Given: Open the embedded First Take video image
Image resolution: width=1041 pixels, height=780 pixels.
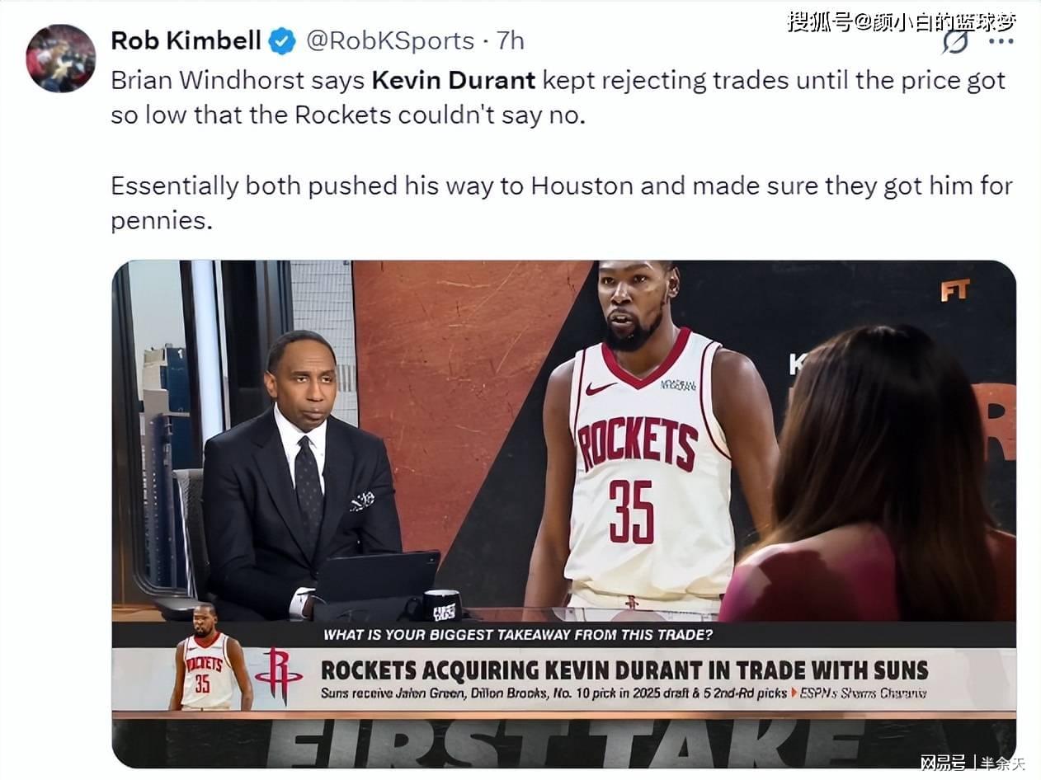Looking at the screenshot, I should [563, 515].
